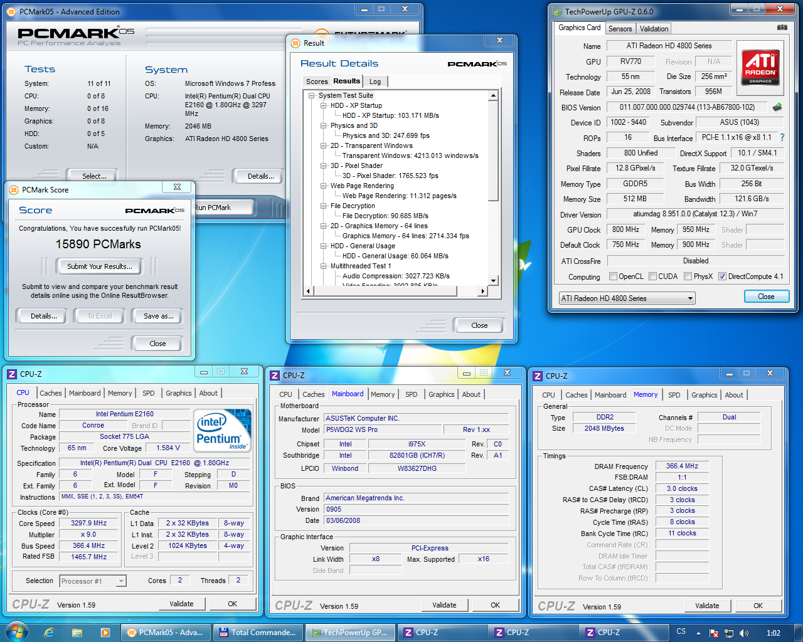Click the PCMark Score window title icon
The height and width of the screenshot is (642, 803).
(x=14, y=189)
